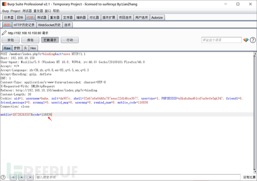Select the 截断 intercept sub-tab

coord(7,25)
